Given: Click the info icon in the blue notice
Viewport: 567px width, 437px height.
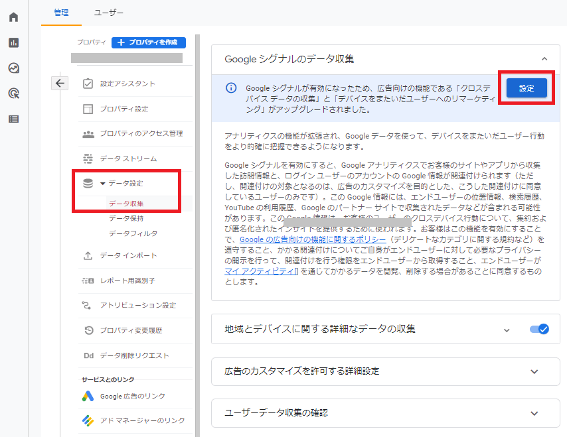Looking at the screenshot, I should tap(231, 88).
